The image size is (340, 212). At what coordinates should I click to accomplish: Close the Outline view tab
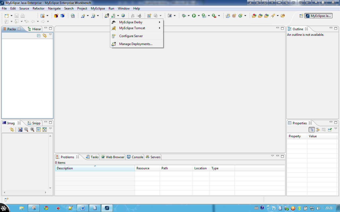(307, 29)
